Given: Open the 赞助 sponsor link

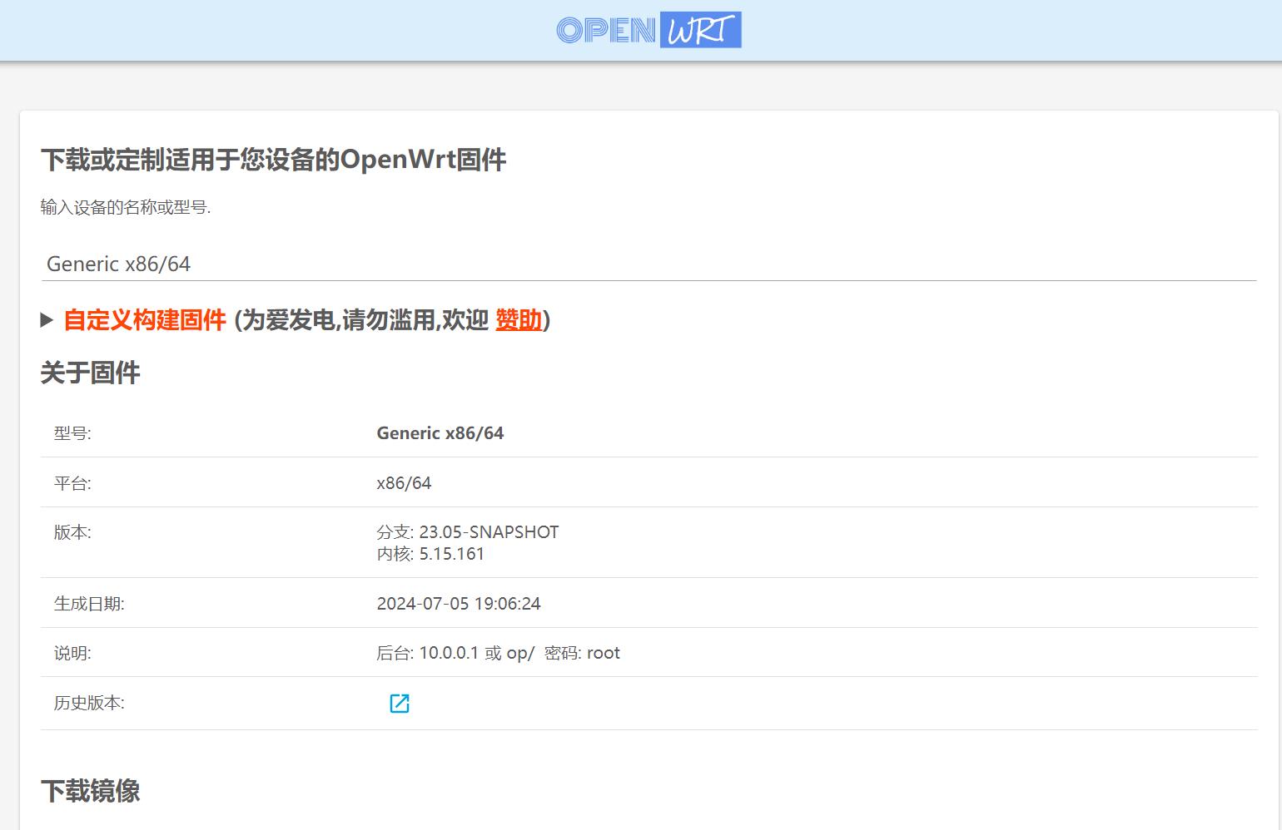Looking at the screenshot, I should tap(519, 320).
